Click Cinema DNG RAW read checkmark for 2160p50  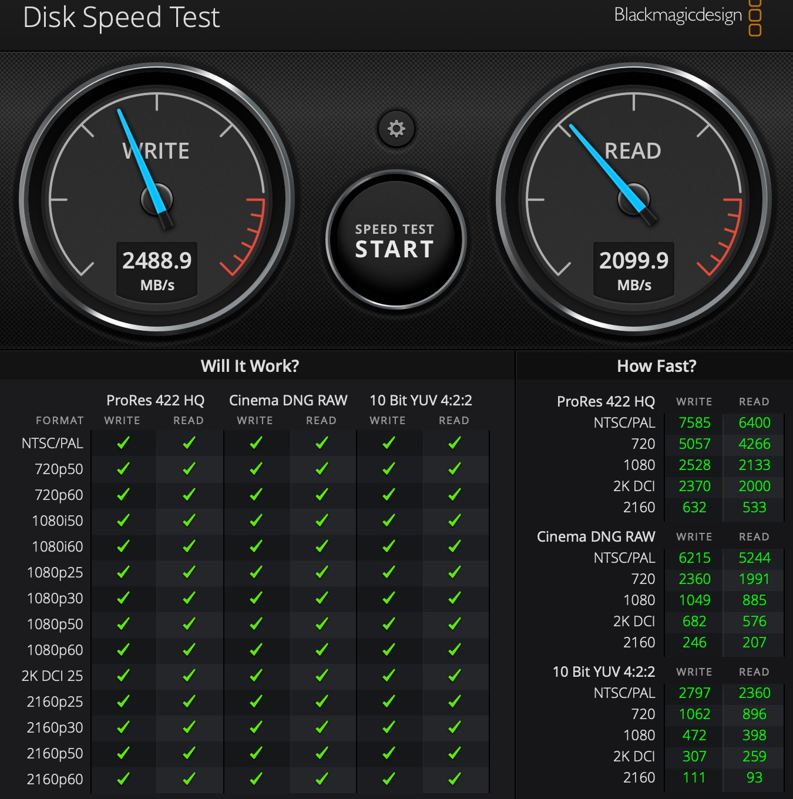pos(322,753)
